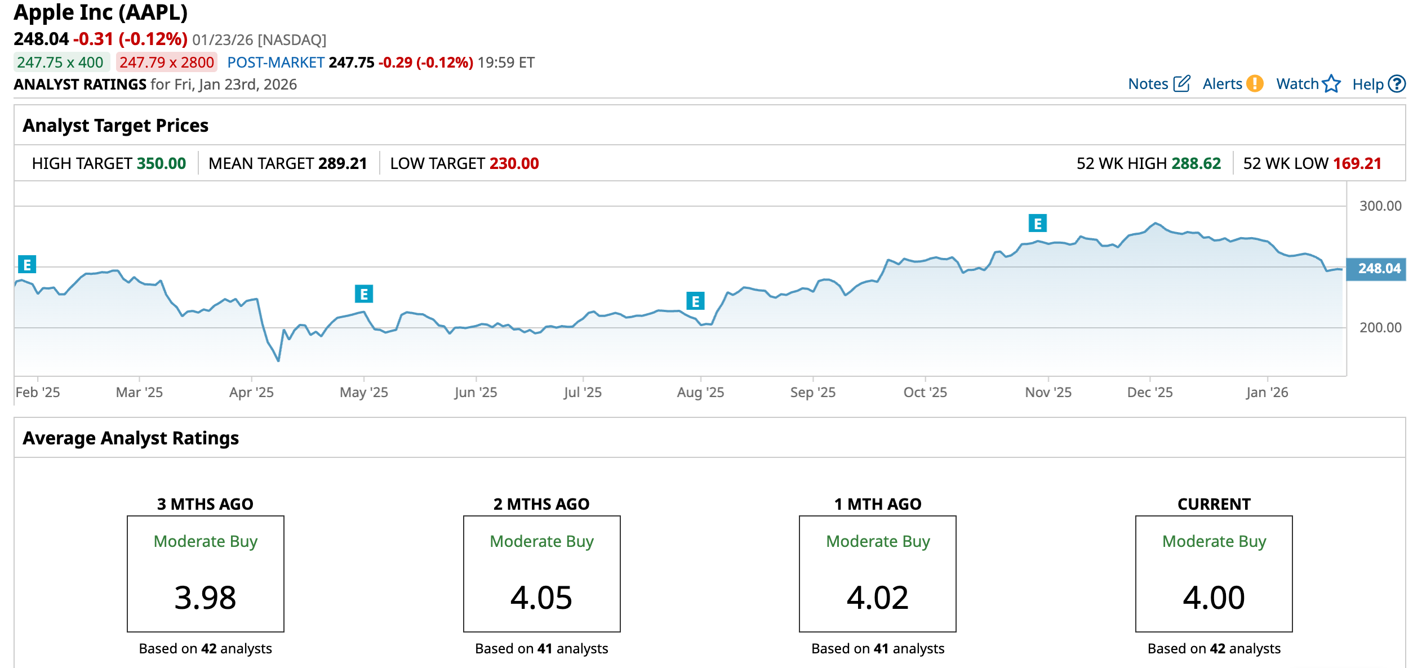Click earnings E marker near Feb '25
This screenshot has width=1413, height=668.
point(26,264)
